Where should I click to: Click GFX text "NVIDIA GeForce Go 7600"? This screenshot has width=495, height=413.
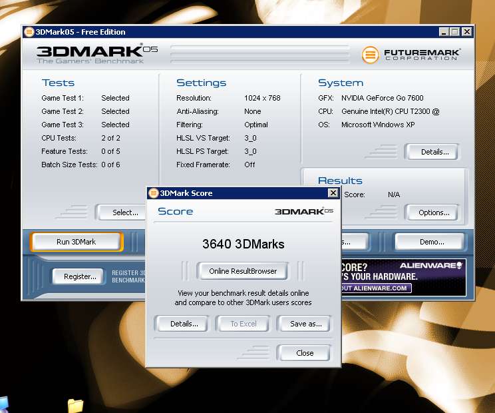(383, 98)
